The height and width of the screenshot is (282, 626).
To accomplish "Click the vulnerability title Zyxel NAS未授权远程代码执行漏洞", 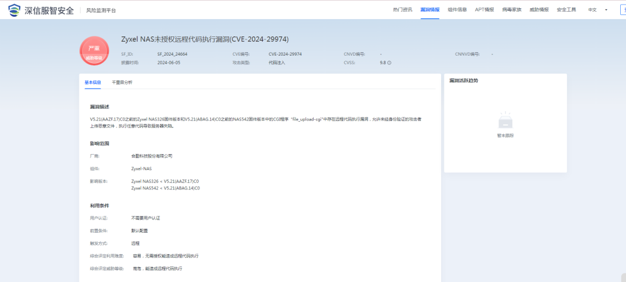I will [205, 39].
